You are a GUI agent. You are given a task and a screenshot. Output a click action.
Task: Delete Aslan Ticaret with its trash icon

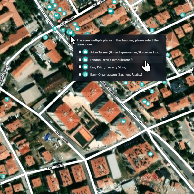click(80, 52)
